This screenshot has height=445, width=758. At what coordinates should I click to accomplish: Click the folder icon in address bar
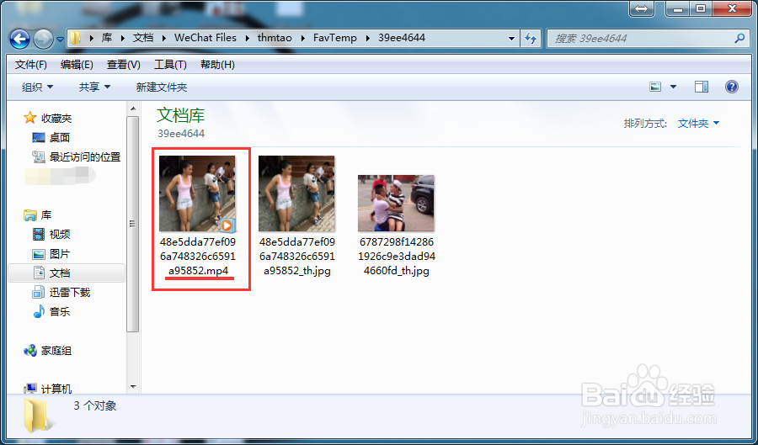point(75,38)
